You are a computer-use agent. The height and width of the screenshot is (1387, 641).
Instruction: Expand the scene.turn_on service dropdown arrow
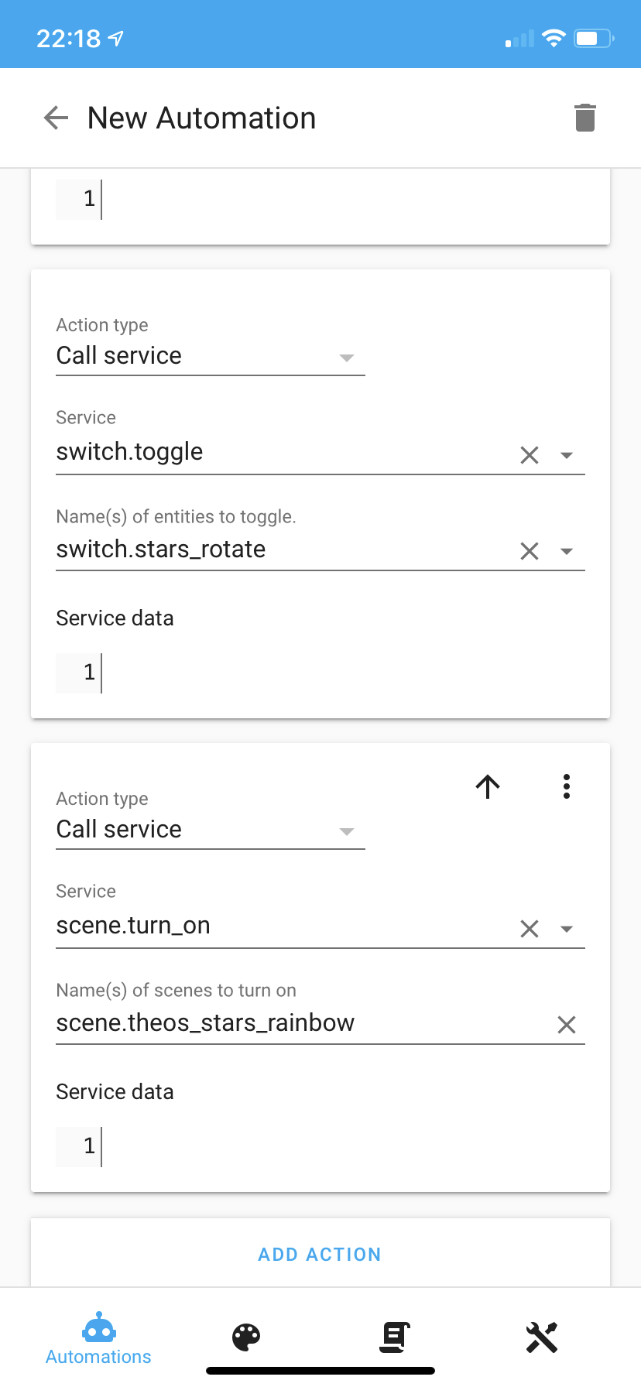click(x=567, y=929)
